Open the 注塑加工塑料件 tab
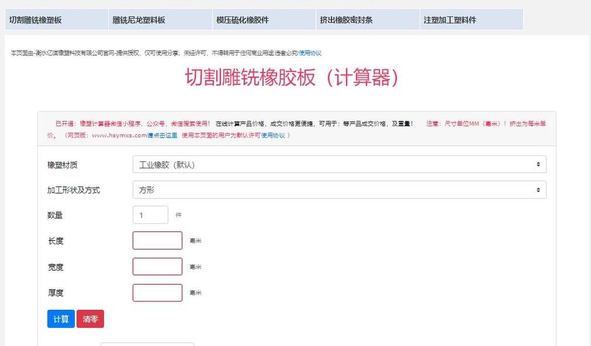The height and width of the screenshot is (346, 591). 472,20
